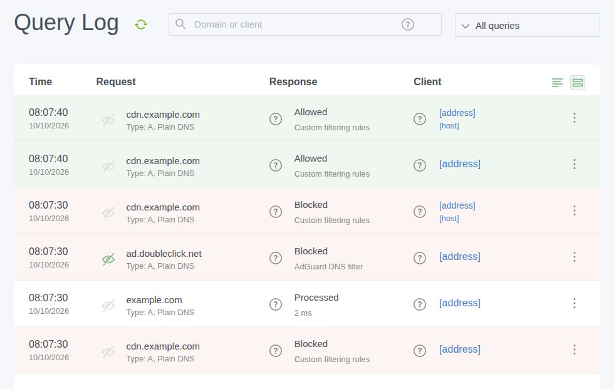The width and height of the screenshot is (614, 389).
Task: Open the three-dot menu for ad.doubleclick.net row
Action: (x=575, y=257)
